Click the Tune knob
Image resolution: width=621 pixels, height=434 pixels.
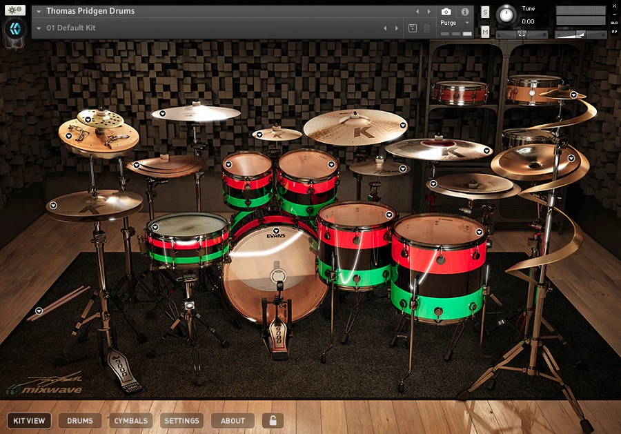(506, 14)
